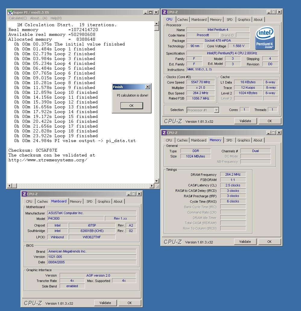Click the Channels # value Dual
Viewport: 301px width, 311px height.
[x=256, y=151]
